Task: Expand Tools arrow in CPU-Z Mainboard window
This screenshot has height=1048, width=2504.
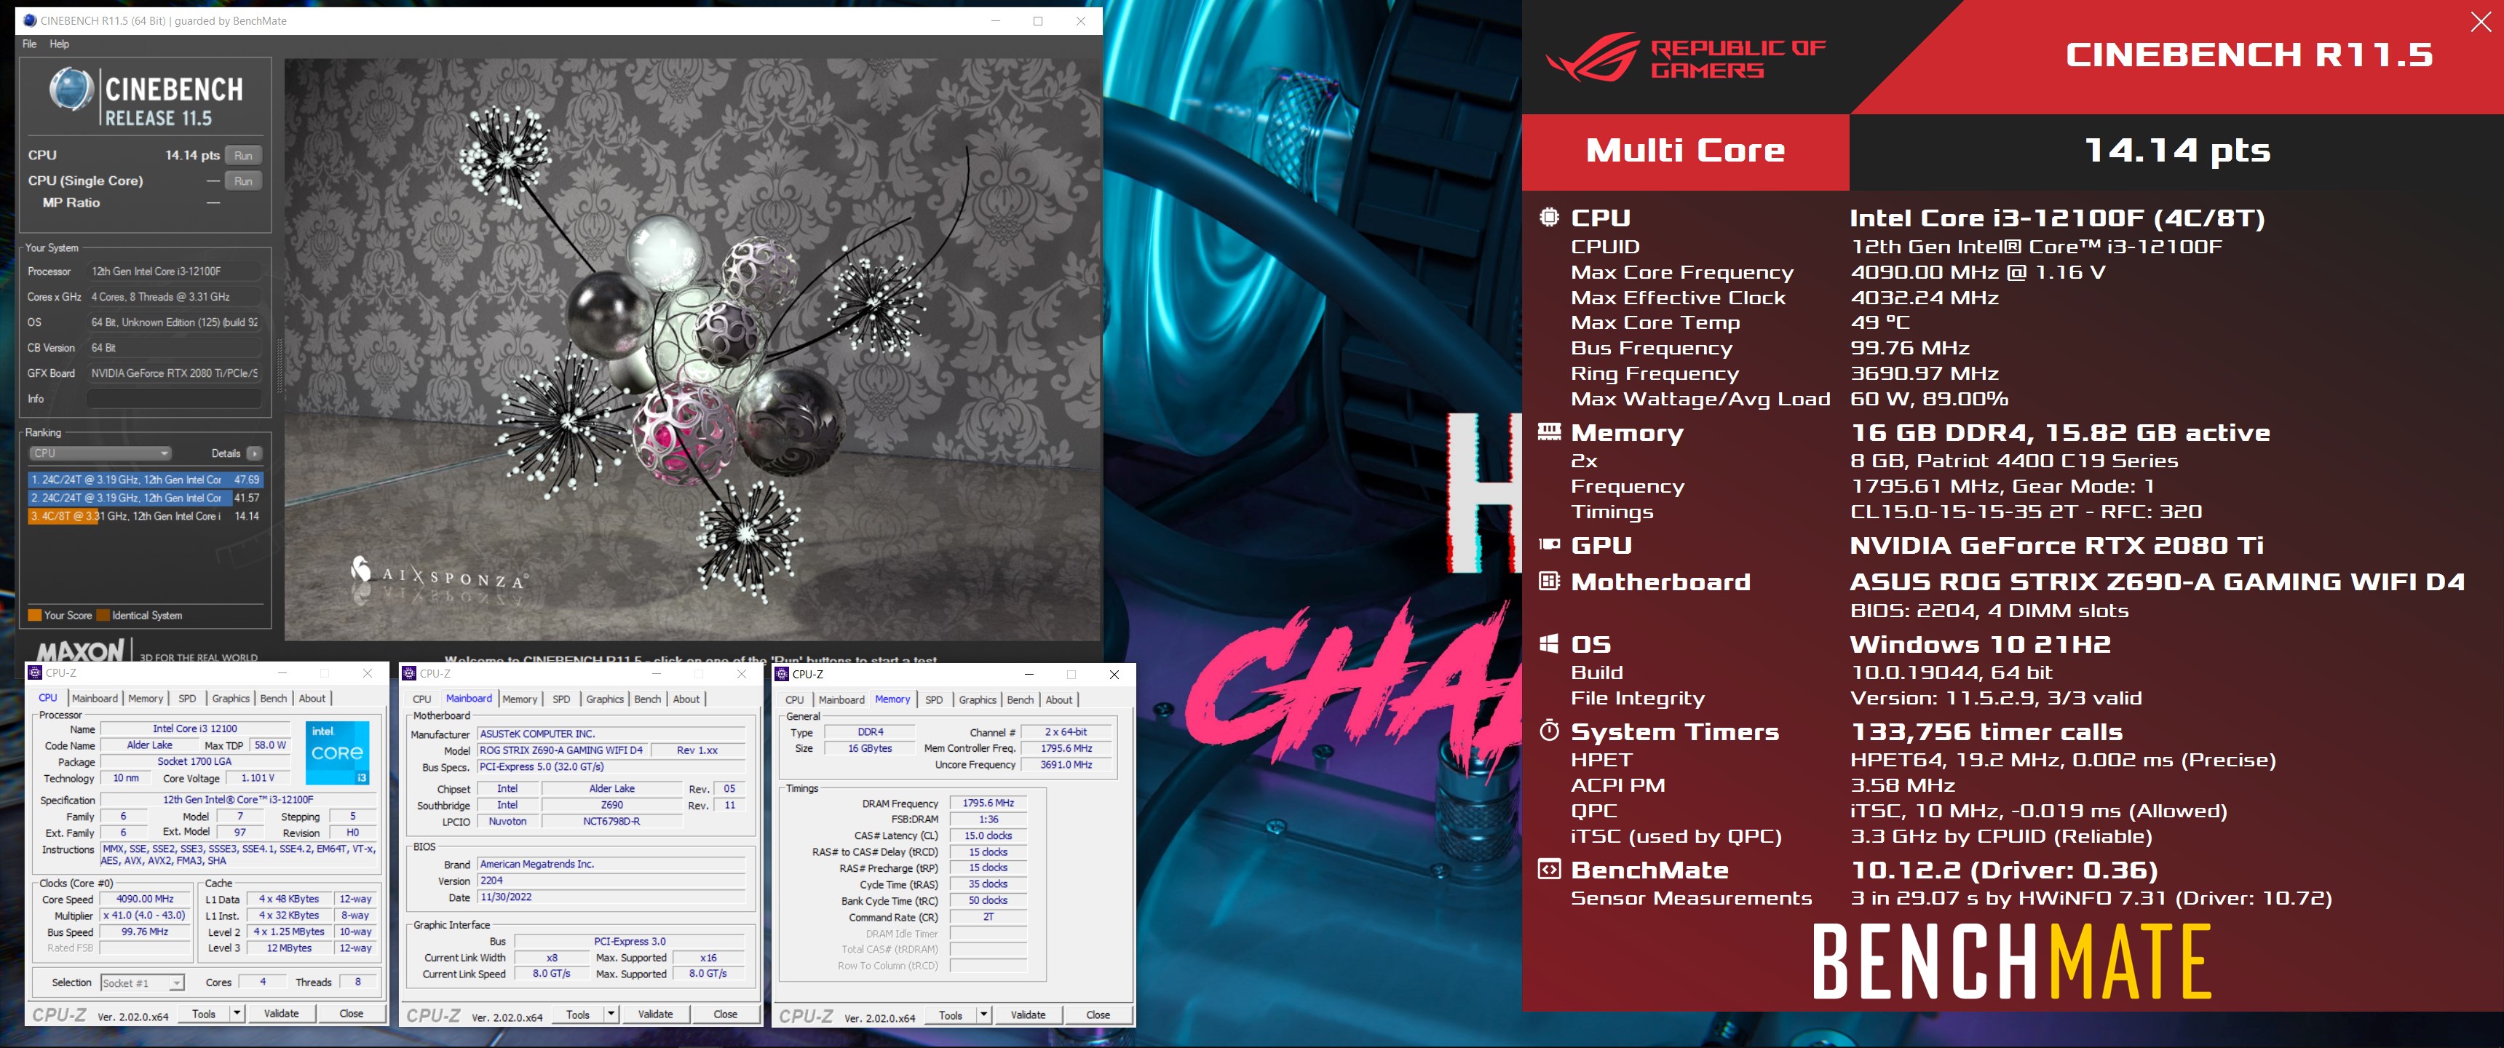Action: pyautogui.click(x=611, y=1014)
